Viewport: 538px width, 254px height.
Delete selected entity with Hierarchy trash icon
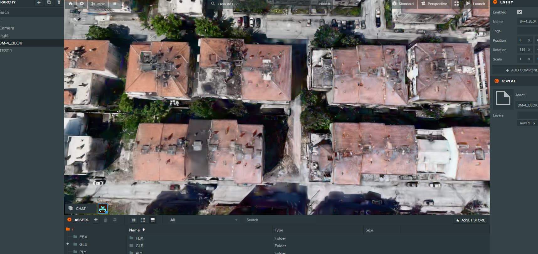[59, 3]
